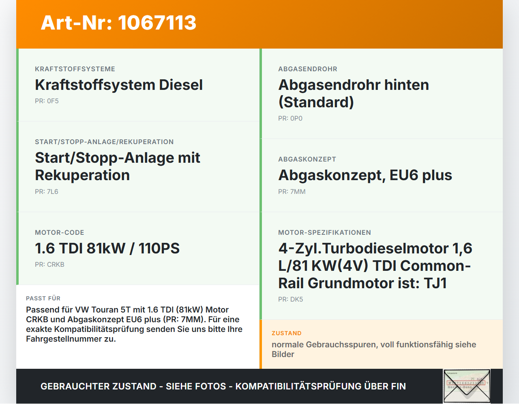Click the PASST FÜR label

pyautogui.click(x=43, y=298)
